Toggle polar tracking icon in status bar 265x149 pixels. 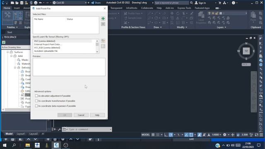[171, 135]
